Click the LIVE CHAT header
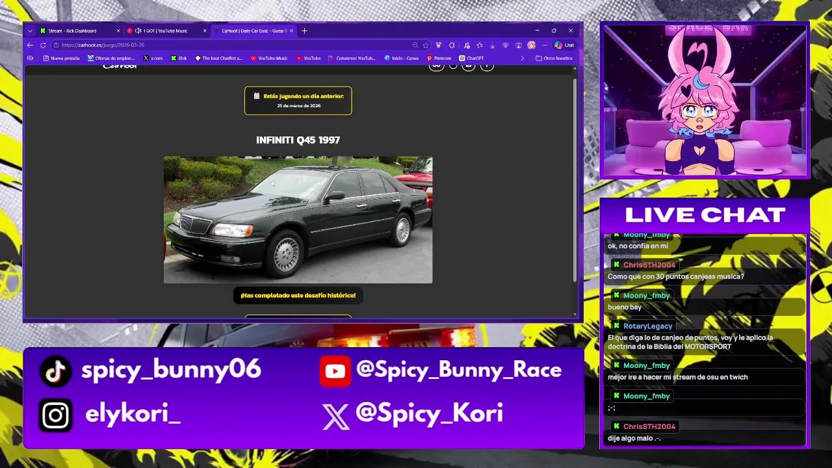Viewport: 832px width, 468px height. point(705,214)
